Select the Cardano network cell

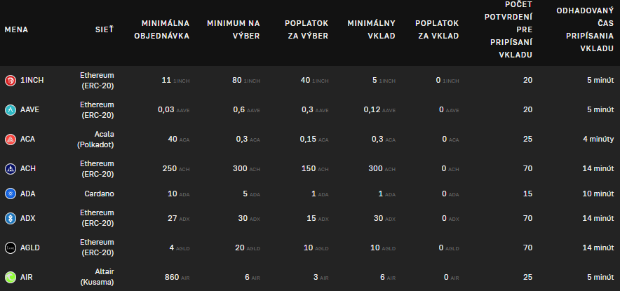[x=98, y=194]
